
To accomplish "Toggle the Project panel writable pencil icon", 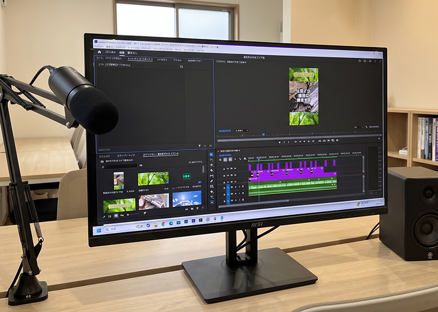I will (x=104, y=217).
